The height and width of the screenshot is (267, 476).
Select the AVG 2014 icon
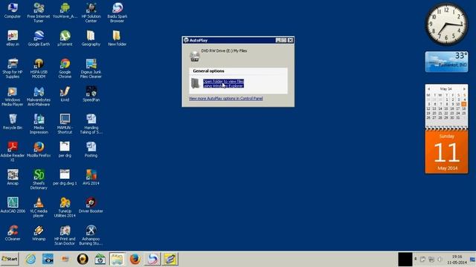click(91, 177)
